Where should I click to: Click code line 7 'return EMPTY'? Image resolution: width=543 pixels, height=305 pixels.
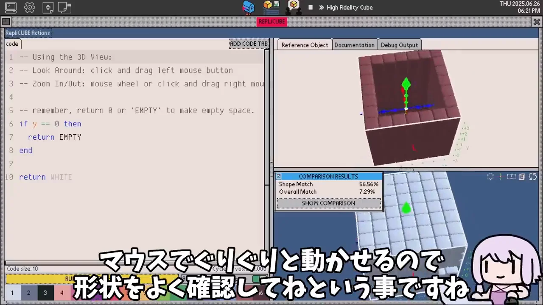[55, 137]
